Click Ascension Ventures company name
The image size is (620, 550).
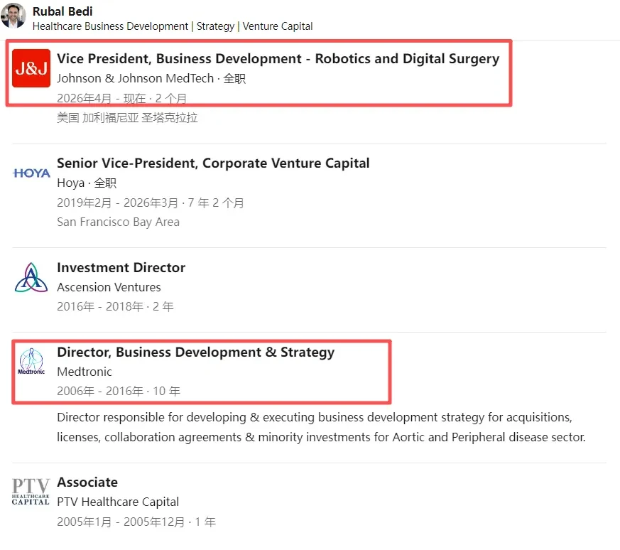(109, 287)
